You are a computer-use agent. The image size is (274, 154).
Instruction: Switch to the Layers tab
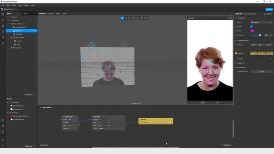[x=25, y=13]
